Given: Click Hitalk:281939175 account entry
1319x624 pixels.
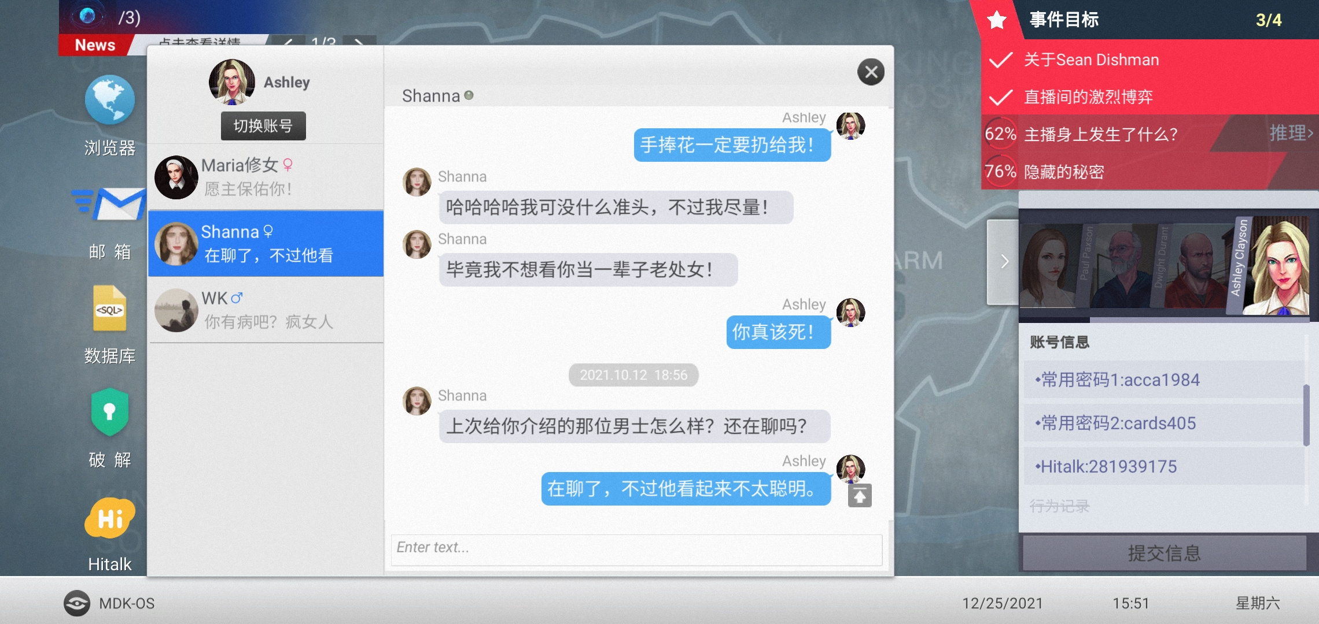Looking at the screenshot, I should (1163, 466).
